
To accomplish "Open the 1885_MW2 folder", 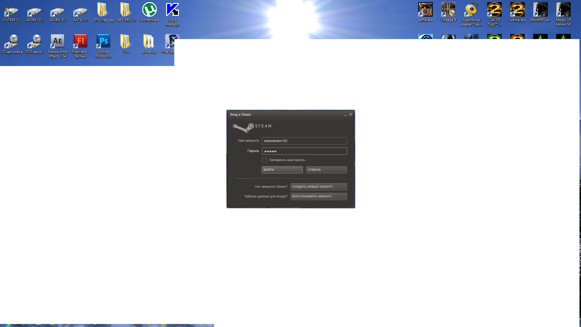I will pos(126,13).
